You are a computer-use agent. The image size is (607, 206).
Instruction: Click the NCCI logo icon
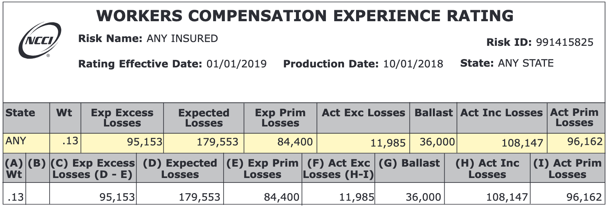(x=40, y=40)
